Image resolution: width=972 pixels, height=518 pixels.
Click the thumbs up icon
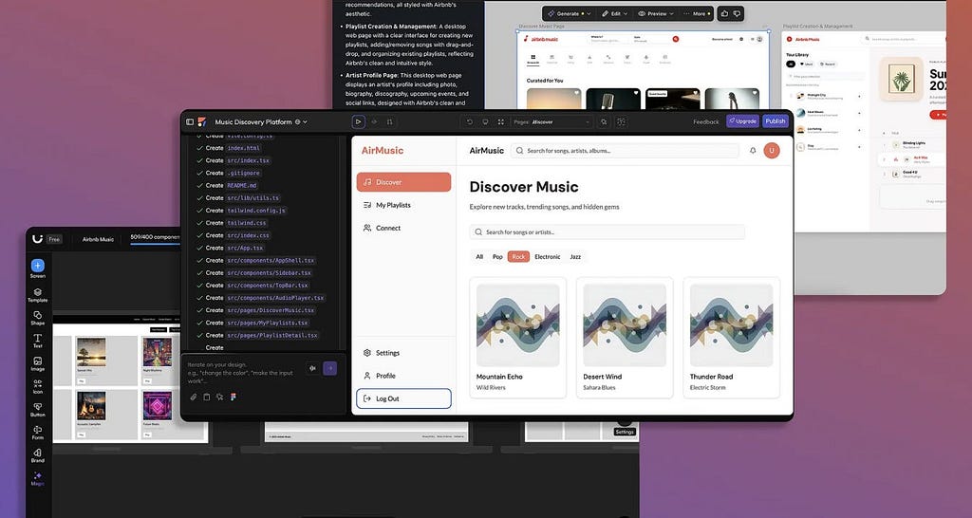[x=724, y=13]
